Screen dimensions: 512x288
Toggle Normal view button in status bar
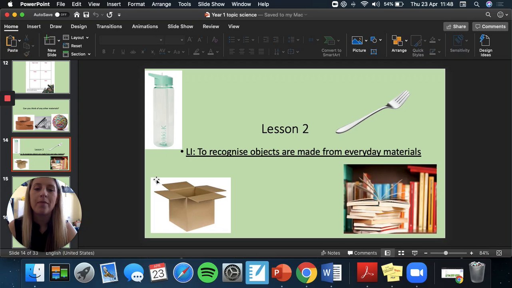[x=387, y=253]
